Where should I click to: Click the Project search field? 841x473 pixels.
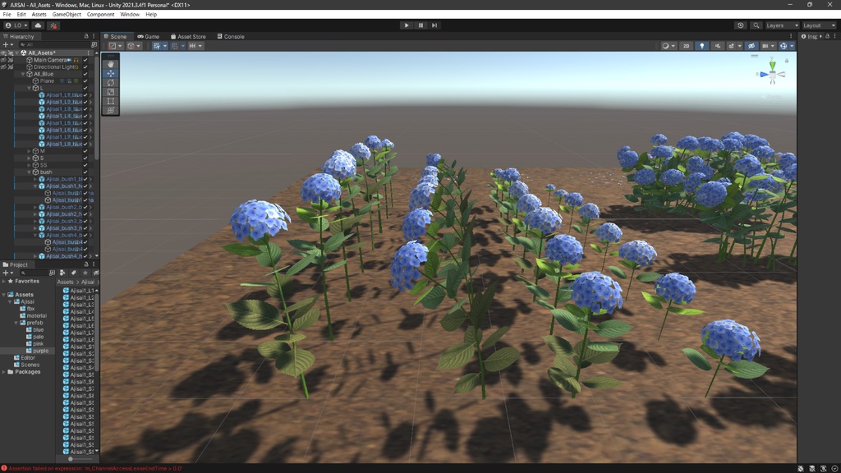click(x=34, y=273)
